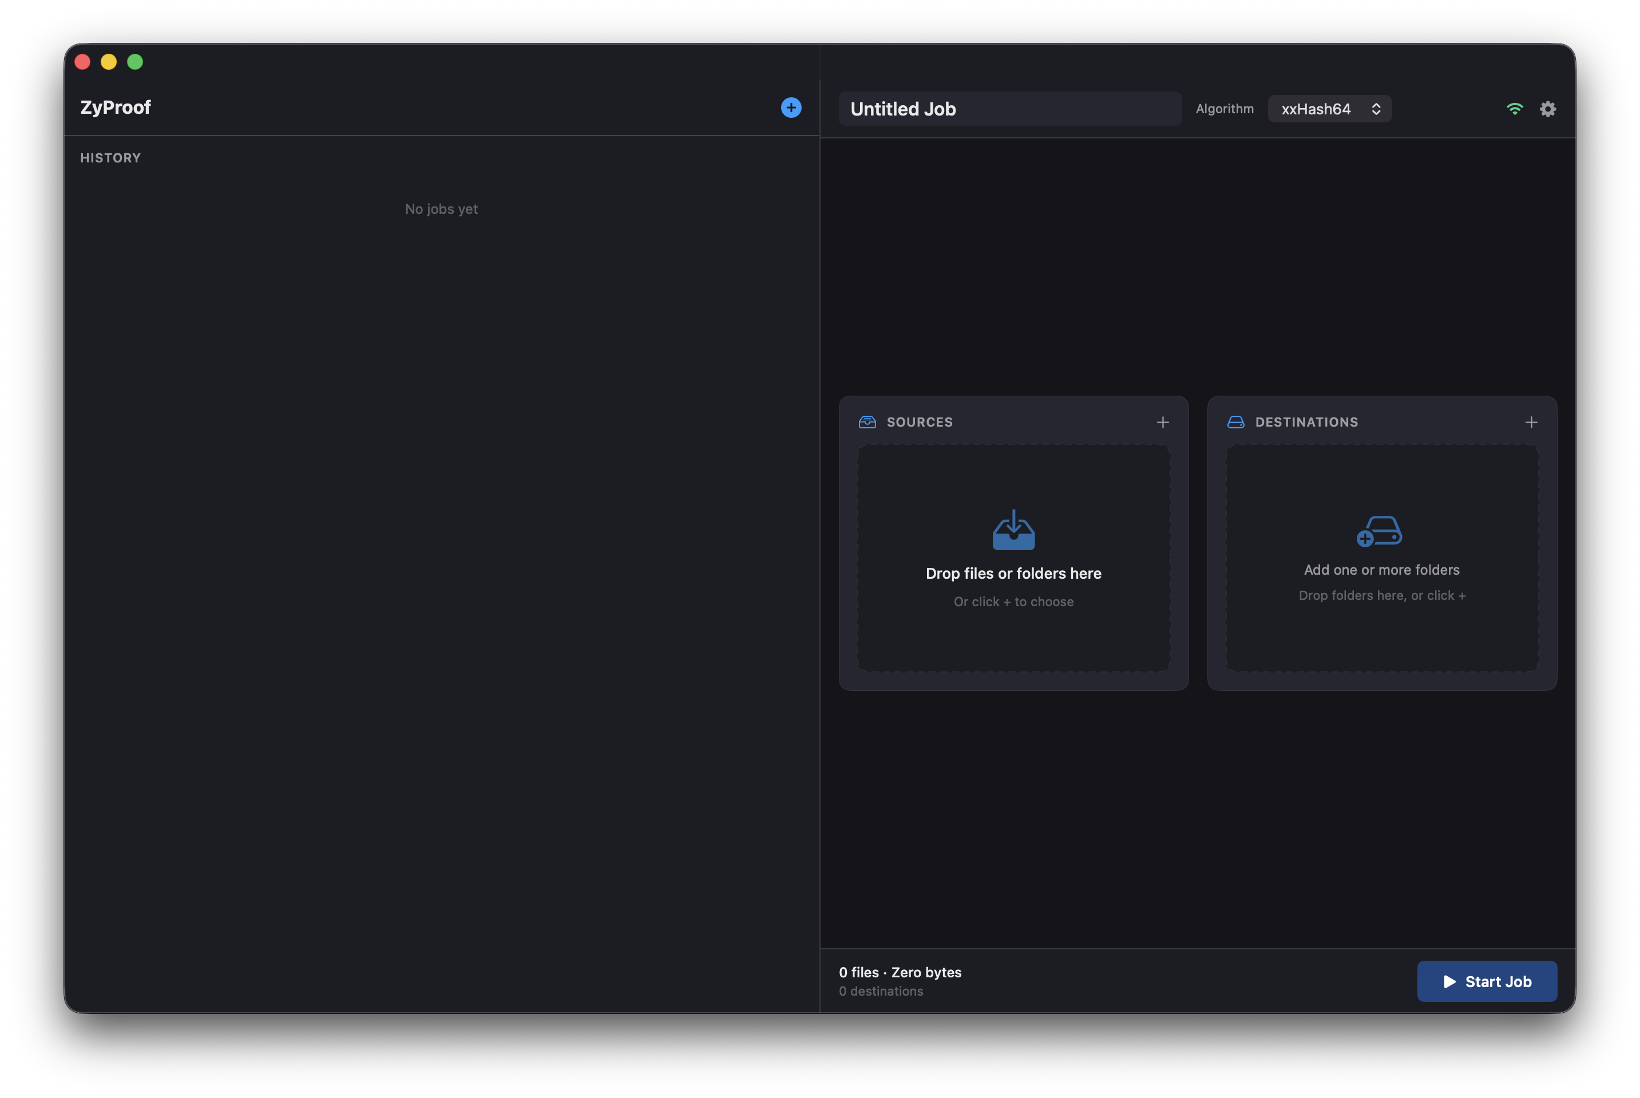Image resolution: width=1640 pixels, height=1098 pixels.
Task: Click "Or click + to choose" hint
Action: [1014, 602]
